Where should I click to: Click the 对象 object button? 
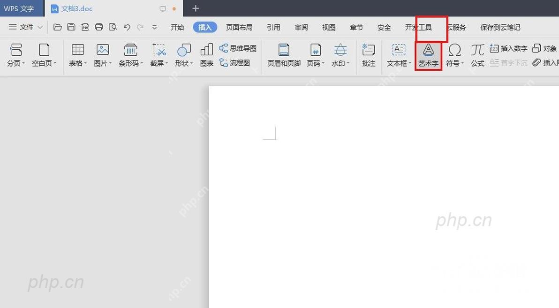pyautogui.click(x=544, y=48)
